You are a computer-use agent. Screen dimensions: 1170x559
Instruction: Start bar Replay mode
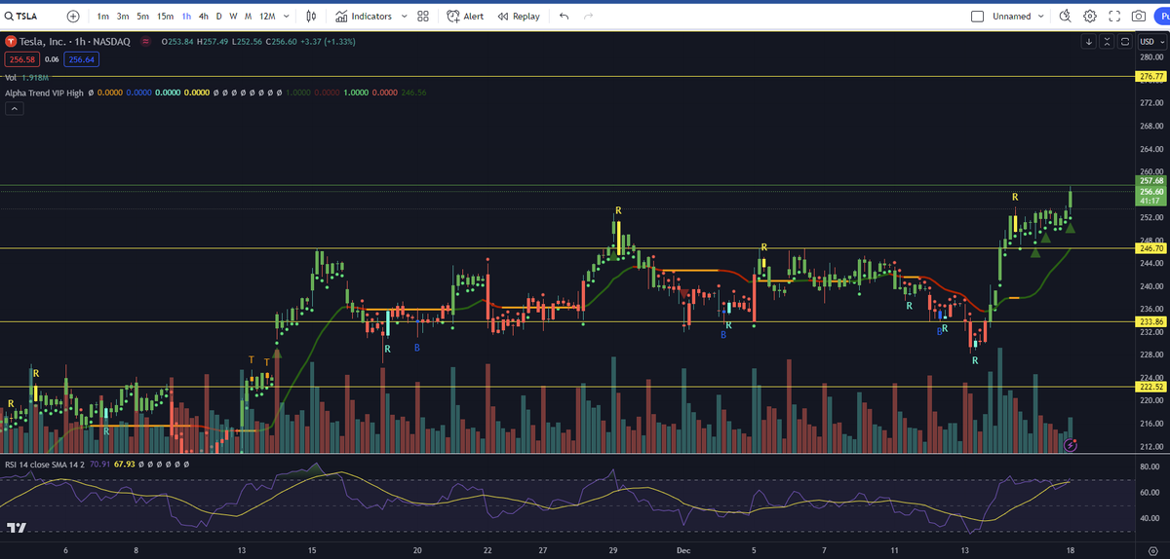pyautogui.click(x=519, y=17)
